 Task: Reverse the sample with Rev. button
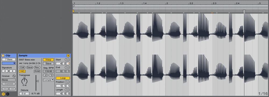[x=37, y=67]
